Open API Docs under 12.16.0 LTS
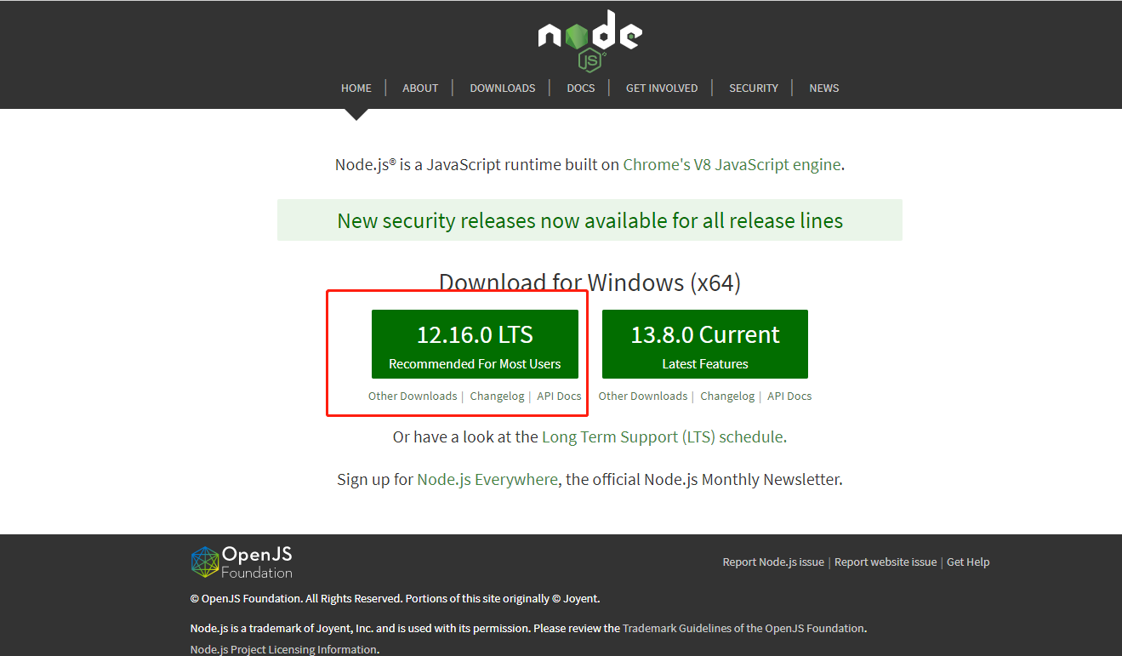 (x=559, y=396)
